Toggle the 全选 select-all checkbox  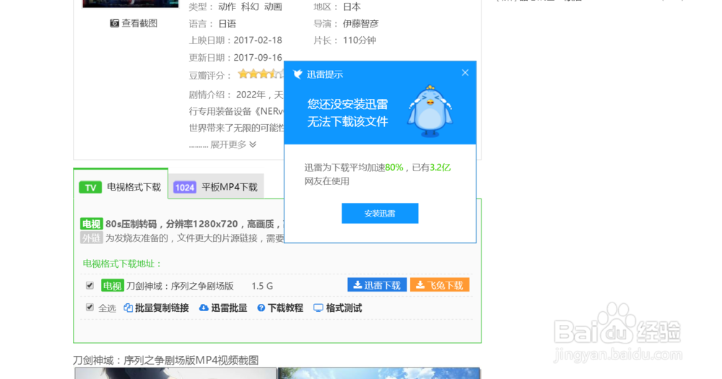point(90,307)
